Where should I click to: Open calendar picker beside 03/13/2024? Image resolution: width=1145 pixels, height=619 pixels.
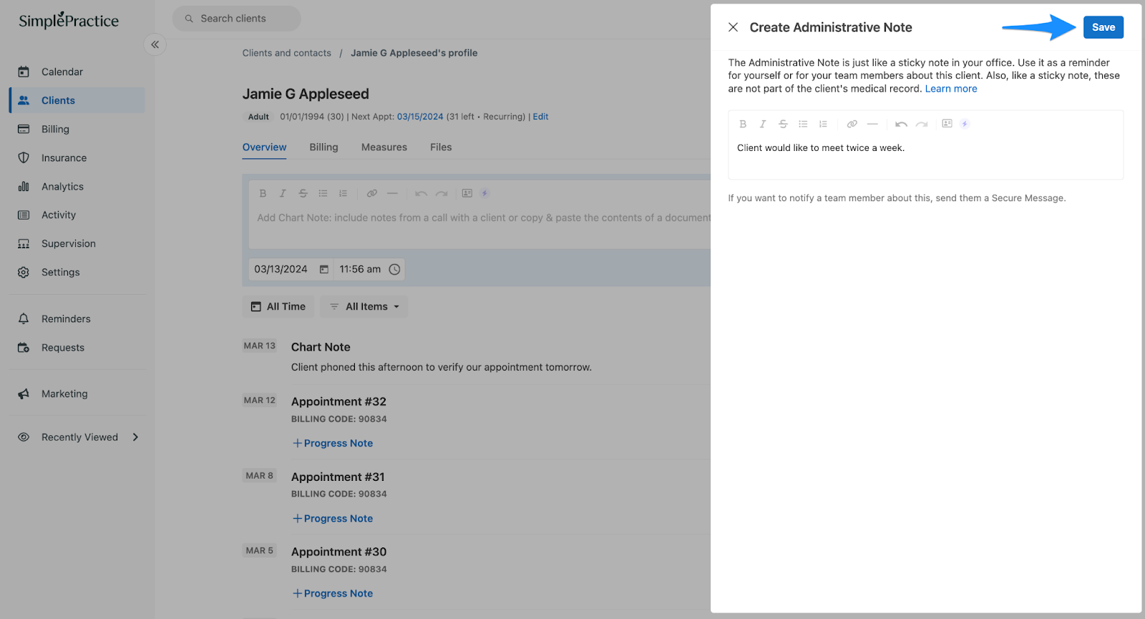323,269
